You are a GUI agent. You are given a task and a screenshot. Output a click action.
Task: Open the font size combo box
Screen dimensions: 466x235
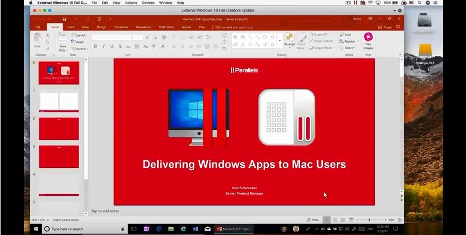tap(138, 38)
